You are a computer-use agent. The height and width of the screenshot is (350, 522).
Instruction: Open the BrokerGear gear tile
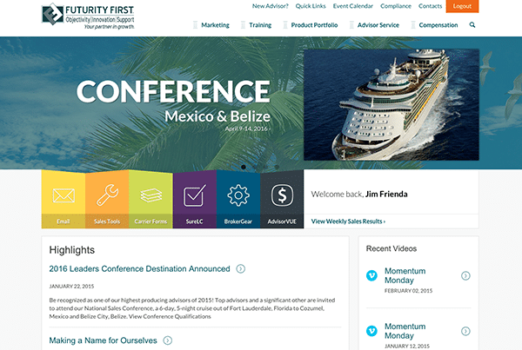238,199
